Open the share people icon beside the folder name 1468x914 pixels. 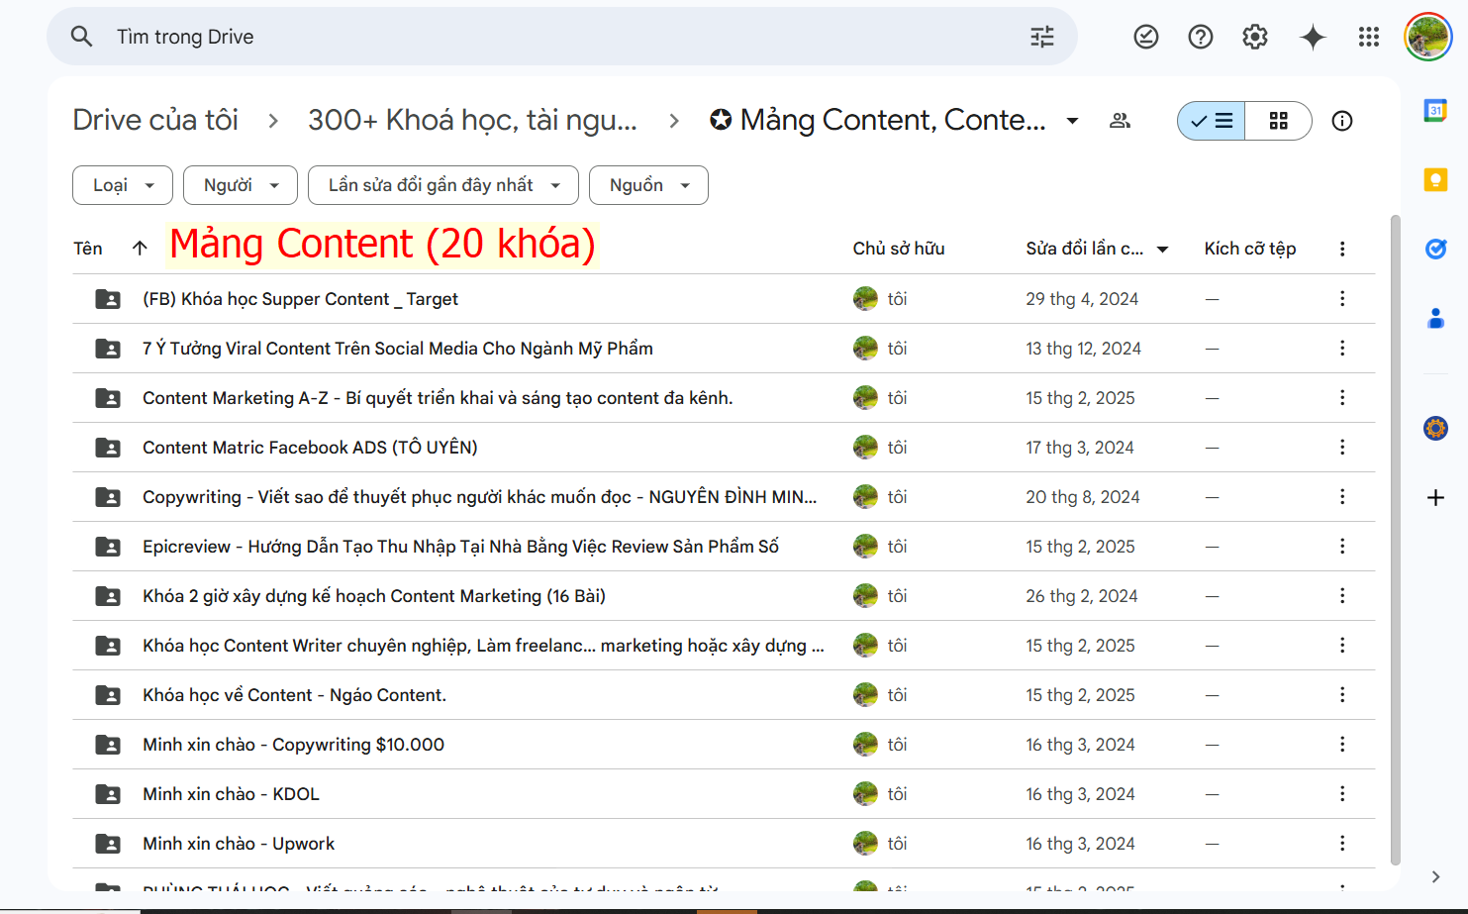(x=1121, y=121)
